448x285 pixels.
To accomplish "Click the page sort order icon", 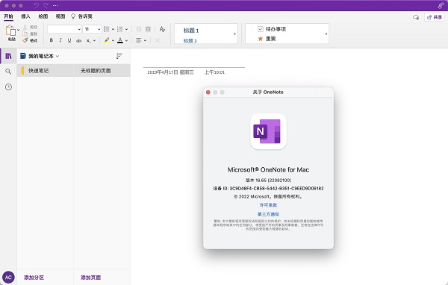I will click(119, 56).
